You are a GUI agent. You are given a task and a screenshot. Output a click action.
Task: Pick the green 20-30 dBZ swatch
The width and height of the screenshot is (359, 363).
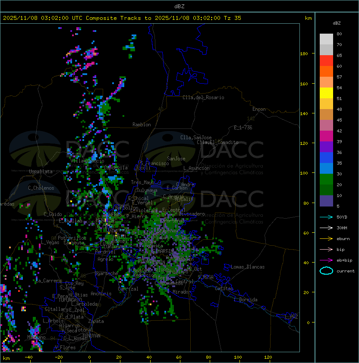tap(326, 179)
